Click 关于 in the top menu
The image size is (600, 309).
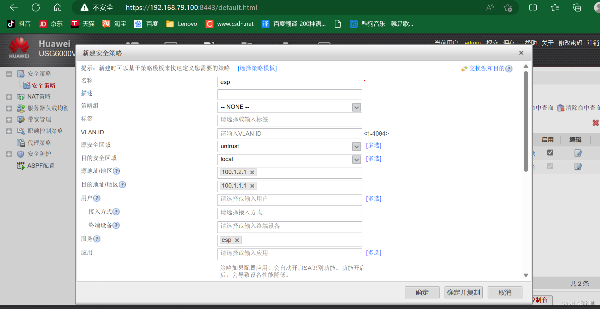(548, 43)
